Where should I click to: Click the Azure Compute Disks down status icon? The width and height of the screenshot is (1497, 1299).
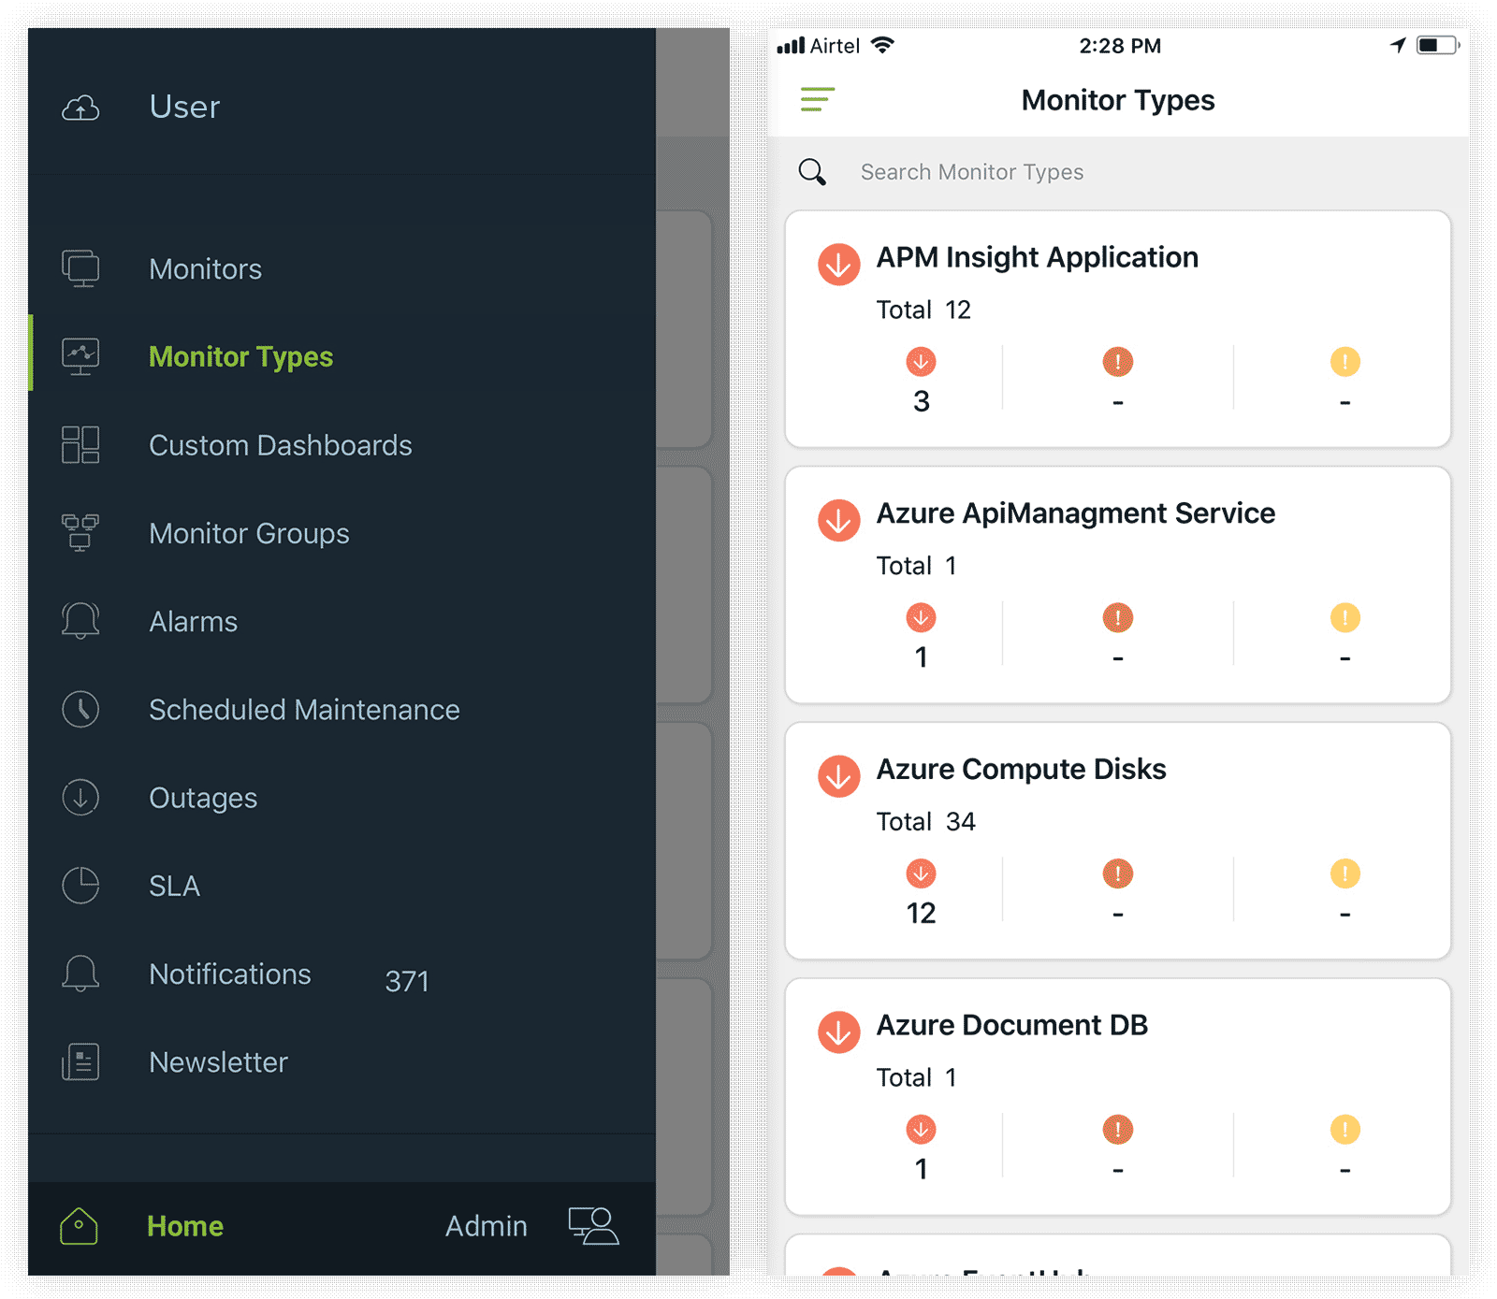[x=839, y=776]
